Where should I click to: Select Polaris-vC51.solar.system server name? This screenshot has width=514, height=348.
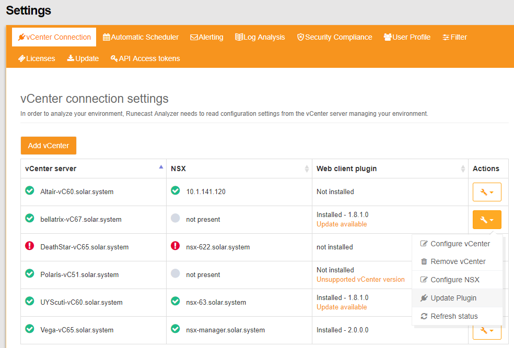pyautogui.click(x=79, y=274)
